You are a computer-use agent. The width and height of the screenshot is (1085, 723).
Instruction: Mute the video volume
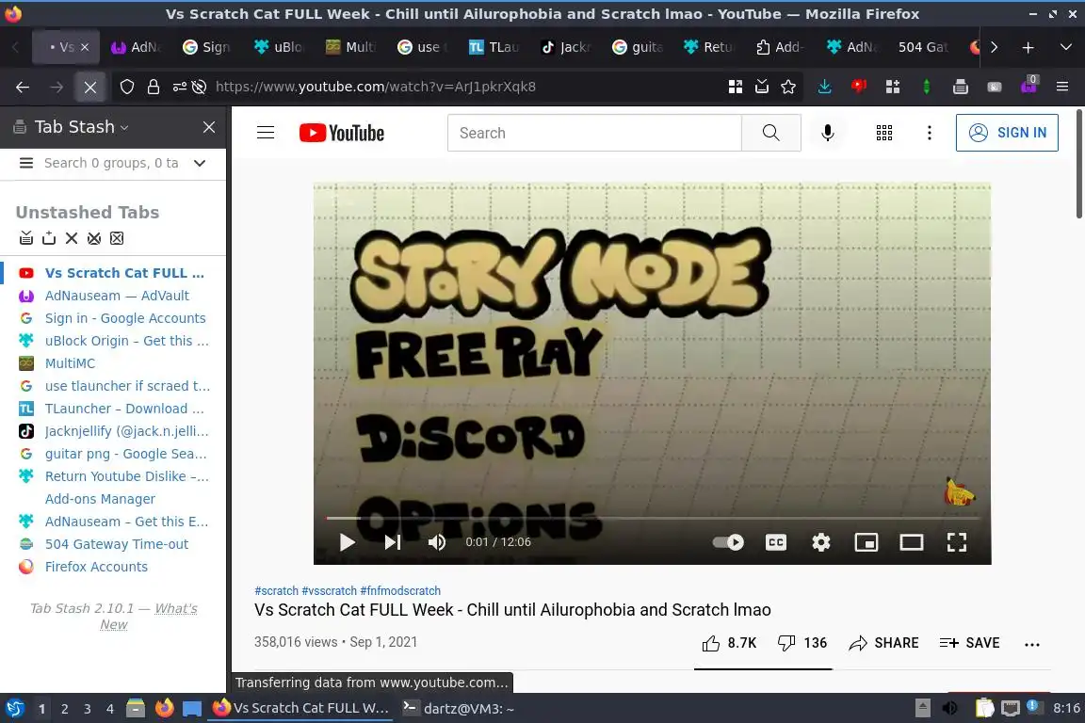tap(437, 542)
